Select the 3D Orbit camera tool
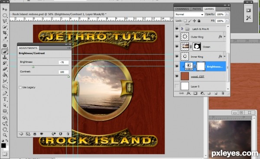Screen dimensions: 260x159 pos(5,123)
